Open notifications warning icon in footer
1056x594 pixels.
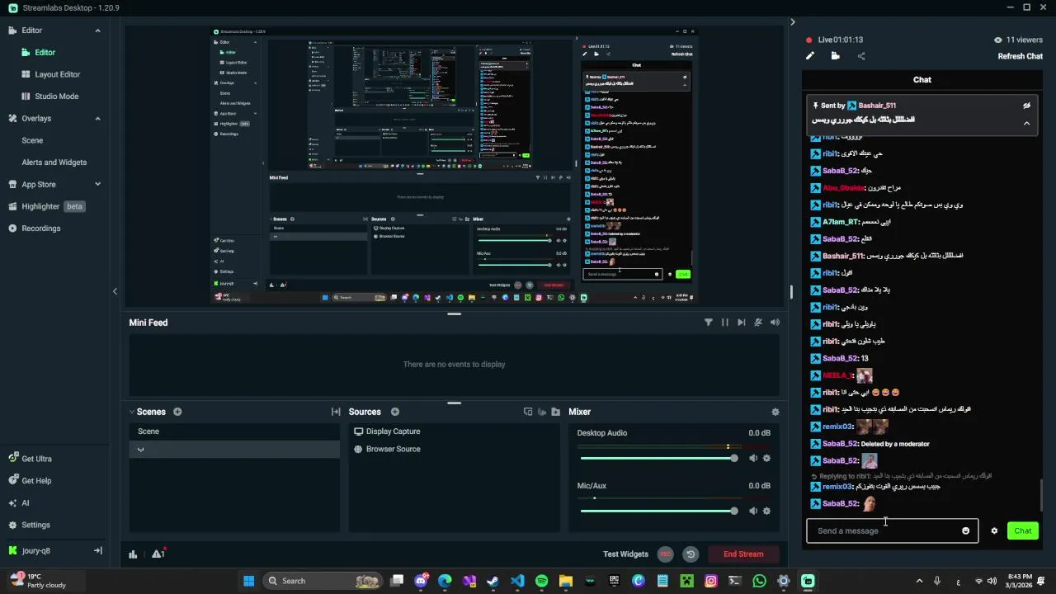point(158,554)
